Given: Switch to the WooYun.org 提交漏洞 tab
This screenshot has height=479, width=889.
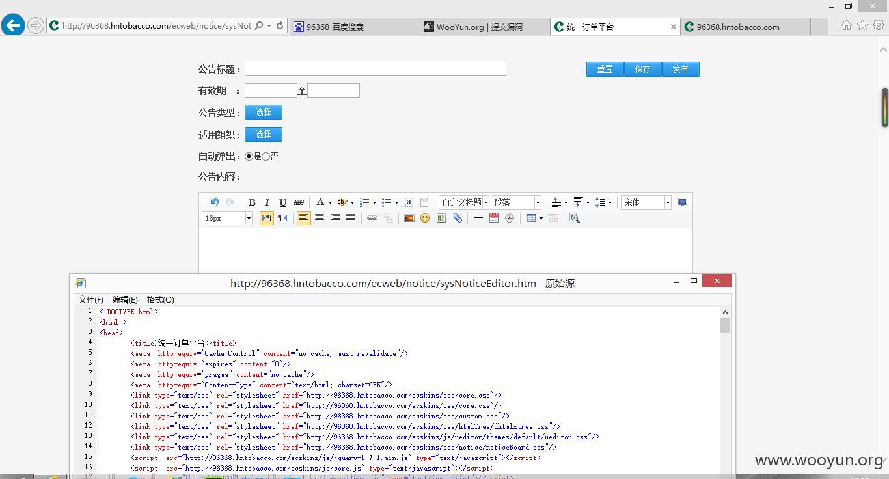Looking at the screenshot, I should coord(485,27).
